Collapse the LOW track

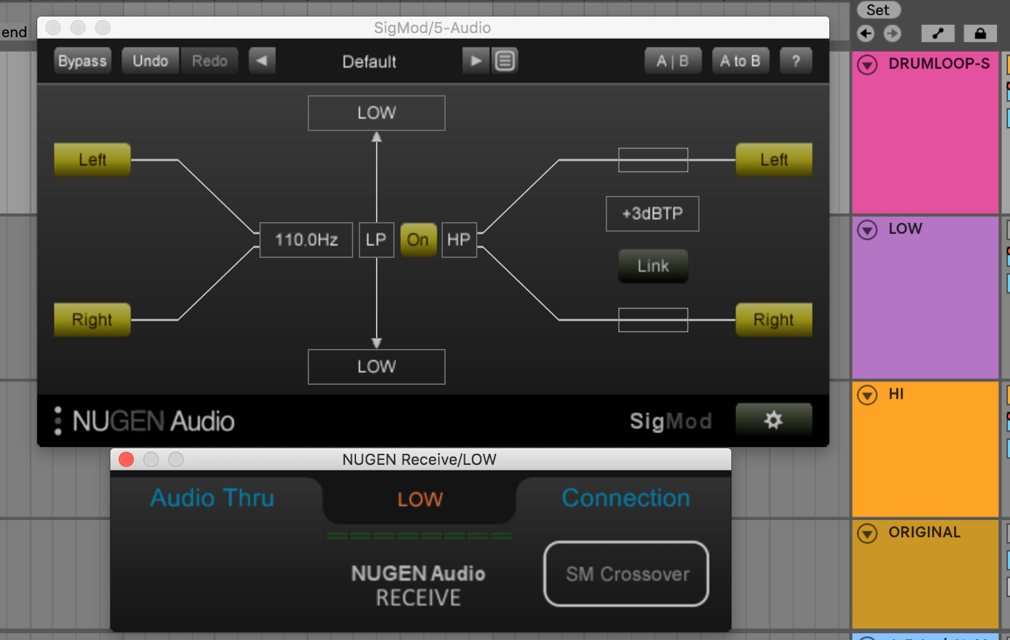(x=867, y=230)
